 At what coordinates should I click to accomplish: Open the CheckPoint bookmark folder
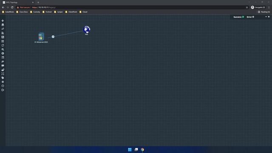(71, 12)
